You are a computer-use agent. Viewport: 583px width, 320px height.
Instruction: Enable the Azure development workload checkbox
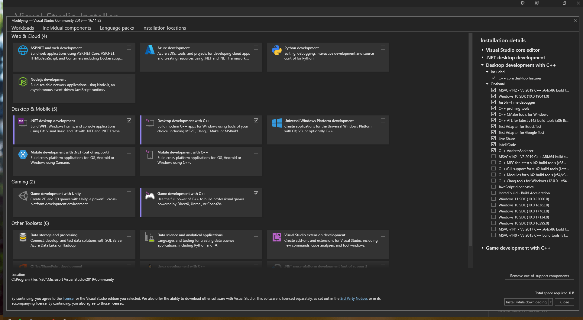pos(256,48)
